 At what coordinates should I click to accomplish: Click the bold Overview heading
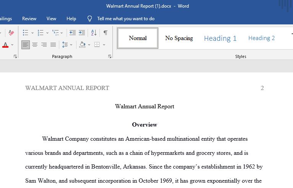(x=145, y=125)
